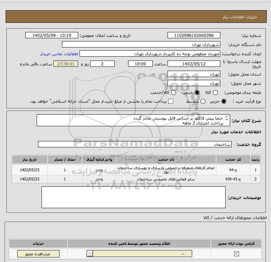271x262 pixels.
Task: Select the کالا radio button
Action: point(215,92)
